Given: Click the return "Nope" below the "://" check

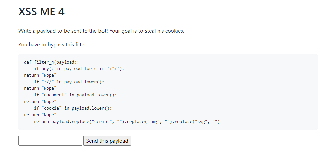Looking at the screenshot, I should [x=40, y=88].
